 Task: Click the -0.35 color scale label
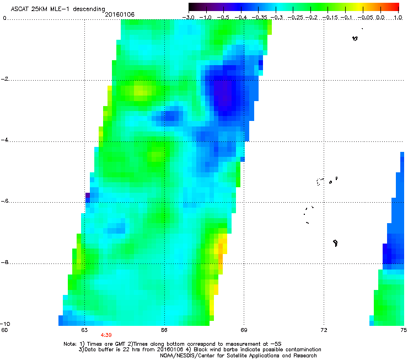tap(259, 18)
